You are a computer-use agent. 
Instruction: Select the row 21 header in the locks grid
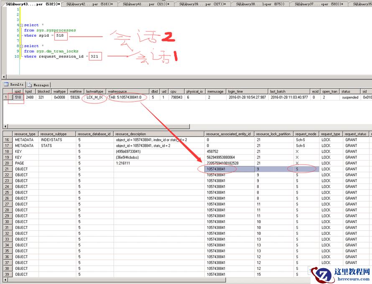(8, 169)
